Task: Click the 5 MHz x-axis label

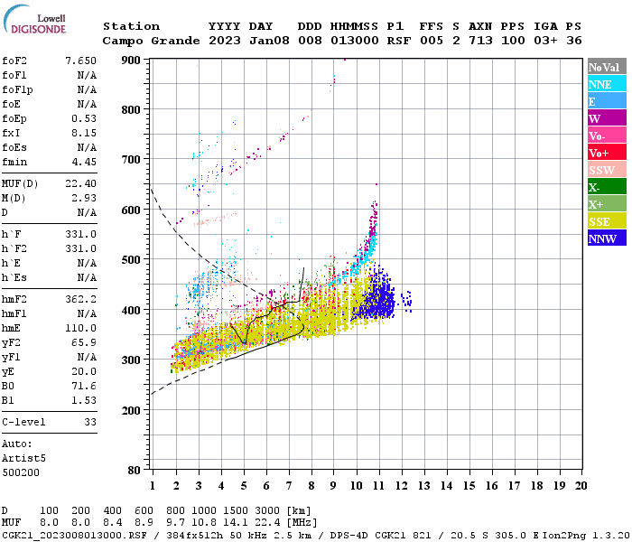Action: [244, 486]
